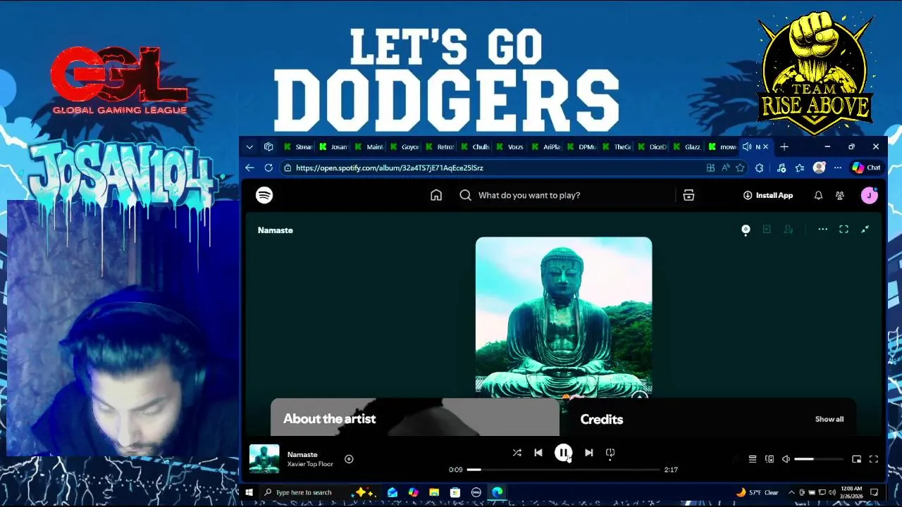Switch to the 'Vorzs' browser tab
This screenshot has height=507, width=902.
(509, 146)
